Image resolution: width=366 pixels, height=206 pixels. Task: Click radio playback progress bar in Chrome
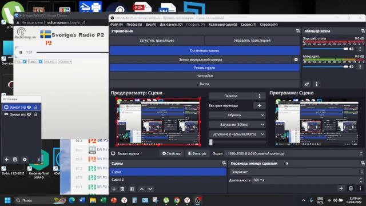point(73,52)
